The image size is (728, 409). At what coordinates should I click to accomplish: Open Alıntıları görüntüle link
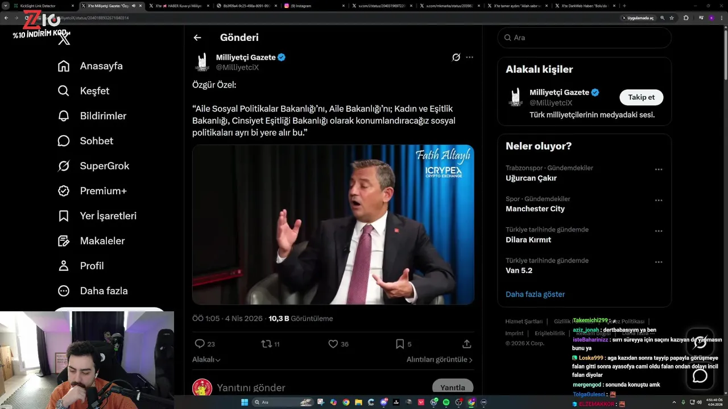click(439, 360)
